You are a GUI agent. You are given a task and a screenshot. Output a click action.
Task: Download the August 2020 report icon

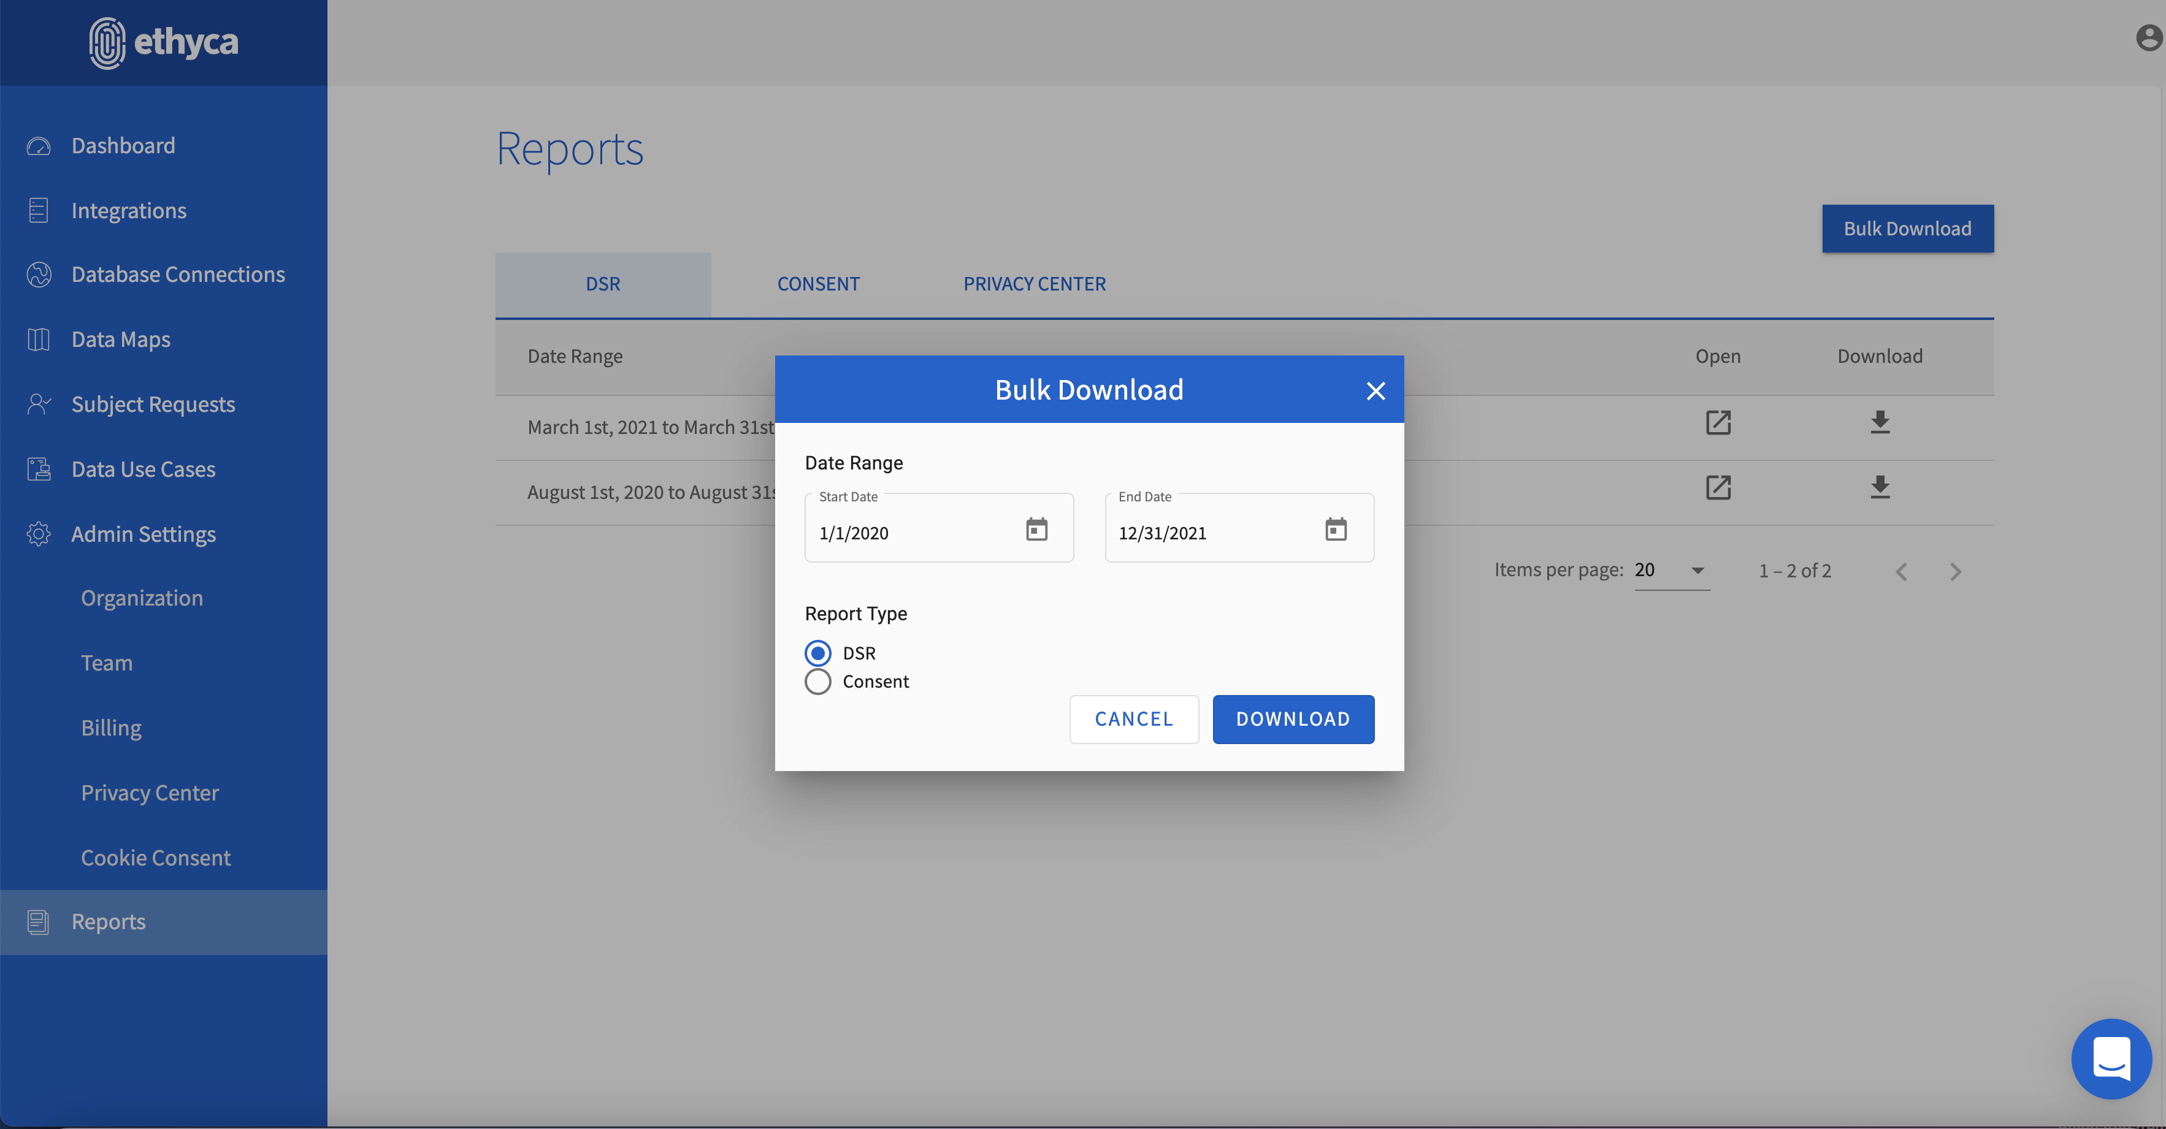[1879, 488]
